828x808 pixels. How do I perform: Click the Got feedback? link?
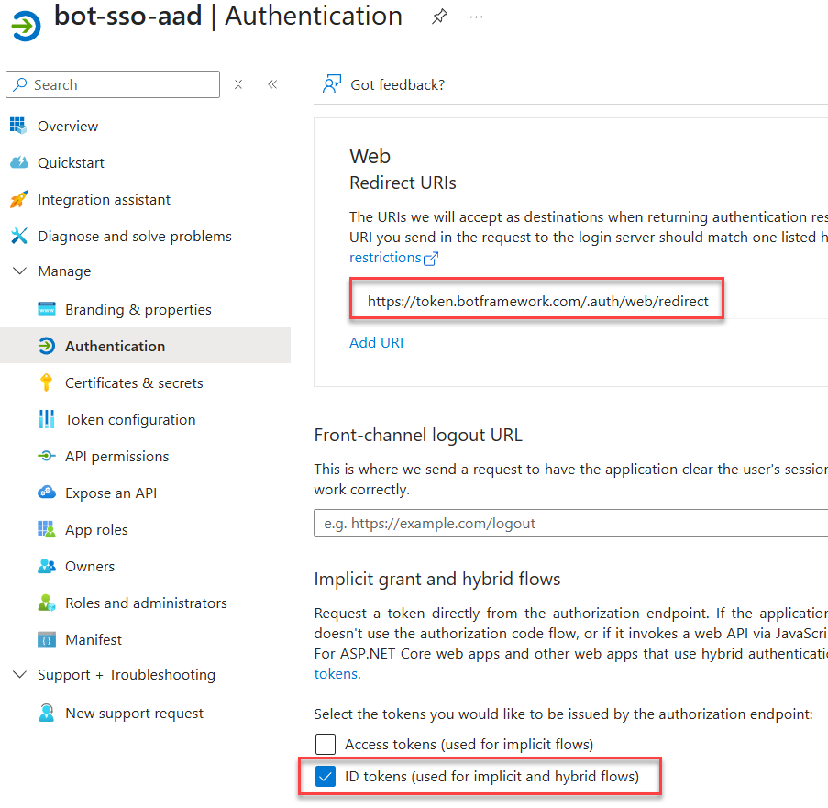398,83
